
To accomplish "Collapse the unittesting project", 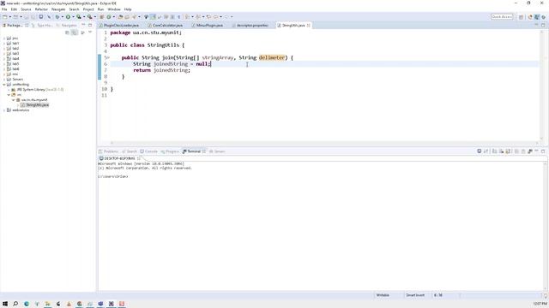I will (x=4, y=84).
